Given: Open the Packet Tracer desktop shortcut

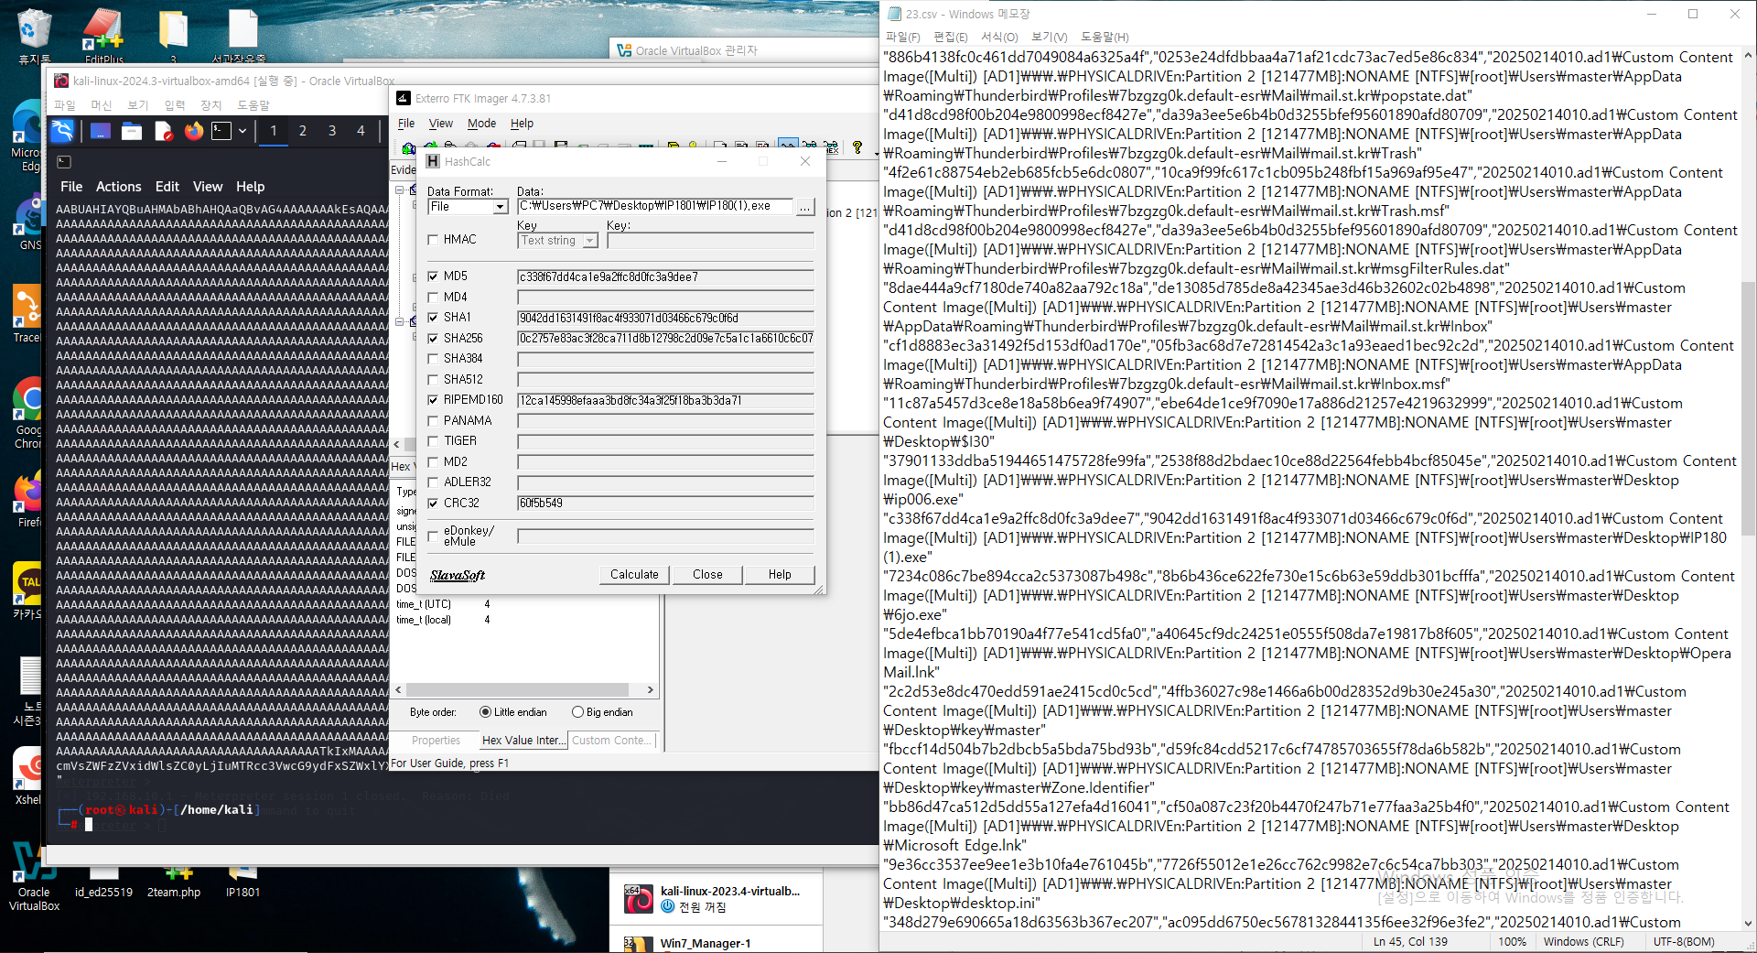Looking at the screenshot, I should (27, 311).
